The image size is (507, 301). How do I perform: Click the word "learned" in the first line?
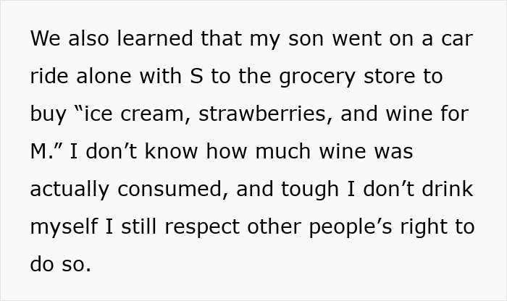(x=154, y=38)
